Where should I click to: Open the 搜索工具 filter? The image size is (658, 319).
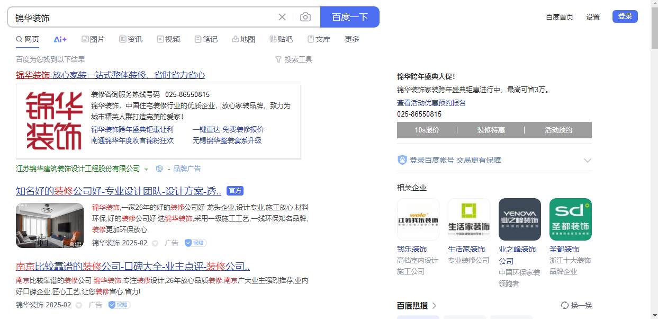294,59
